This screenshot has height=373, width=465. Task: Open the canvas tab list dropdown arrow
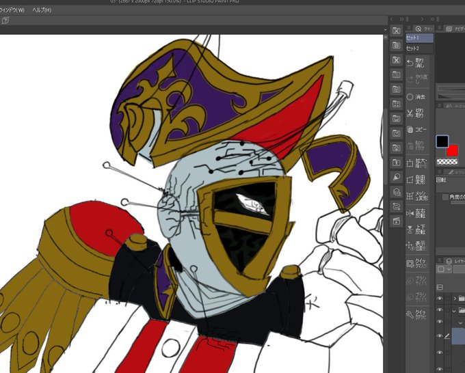pyautogui.click(x=385, y=29)
